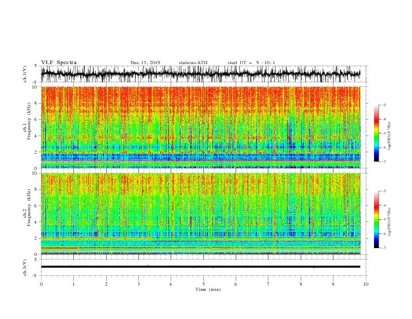Click the ch.1 PSD color scale bar
The width and height of the screenshot is (412, 319).
point(377,133)
